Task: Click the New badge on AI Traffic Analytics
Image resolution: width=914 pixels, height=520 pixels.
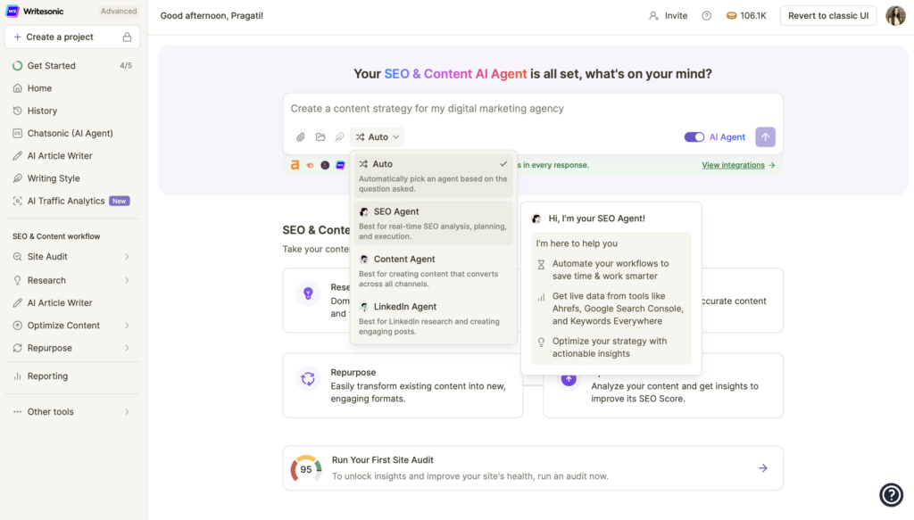Action: tap(120, 201)
